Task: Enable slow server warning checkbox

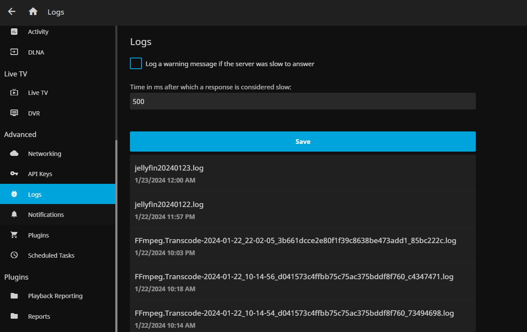Action: coord(136,64)
